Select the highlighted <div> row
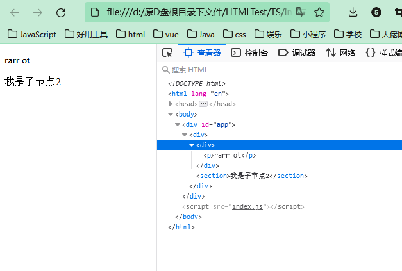 [280, 145]
